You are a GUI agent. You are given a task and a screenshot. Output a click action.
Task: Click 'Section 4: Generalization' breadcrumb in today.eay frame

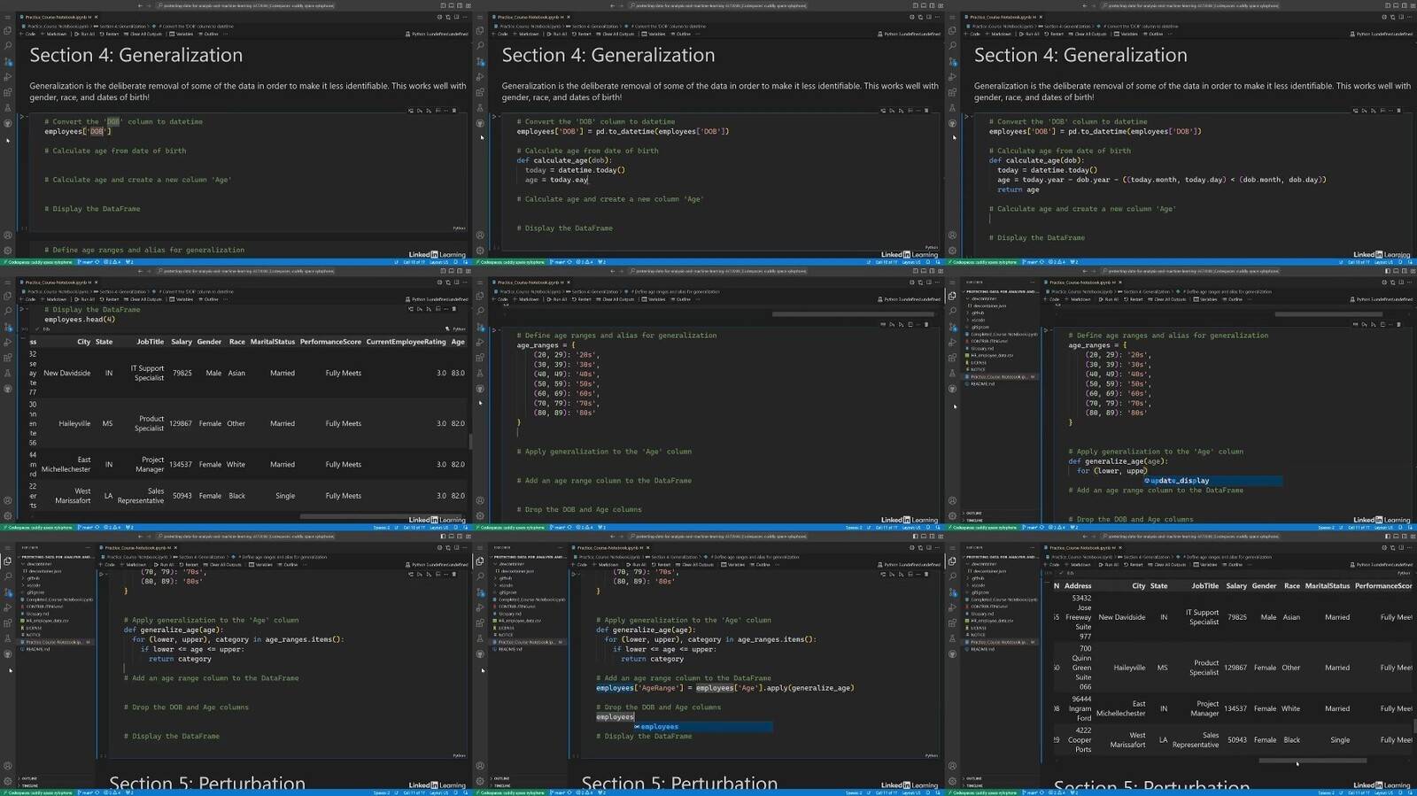594,27
